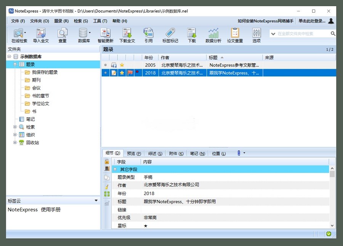Insert a citation with 引用
Screen dimensions: 343x246
[x=149, y=35]
